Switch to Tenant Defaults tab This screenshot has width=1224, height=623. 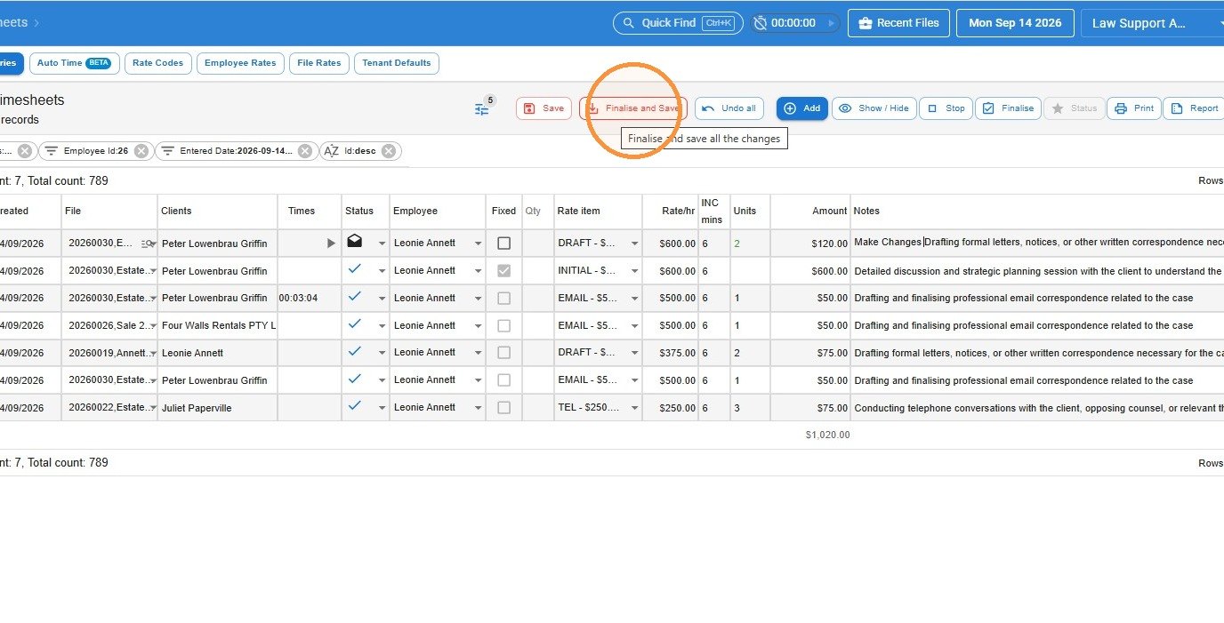coord(397,63)
